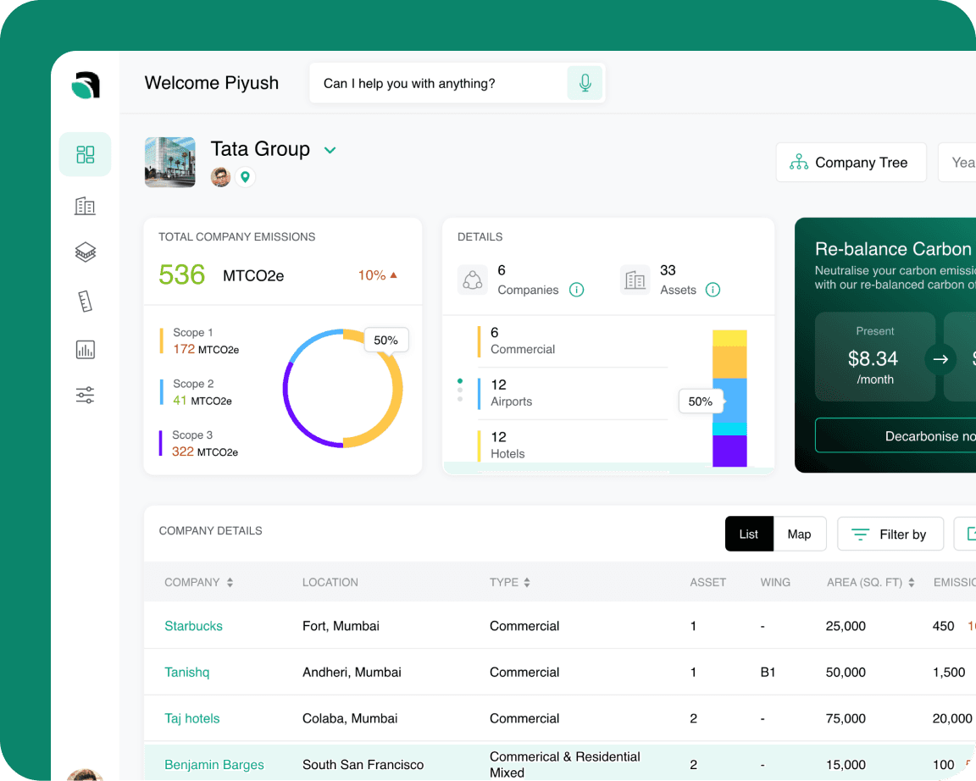The image size is (976, 781).
Task: Click the Scope 1 172 MTCO2e entry
Action: [200, 341]
